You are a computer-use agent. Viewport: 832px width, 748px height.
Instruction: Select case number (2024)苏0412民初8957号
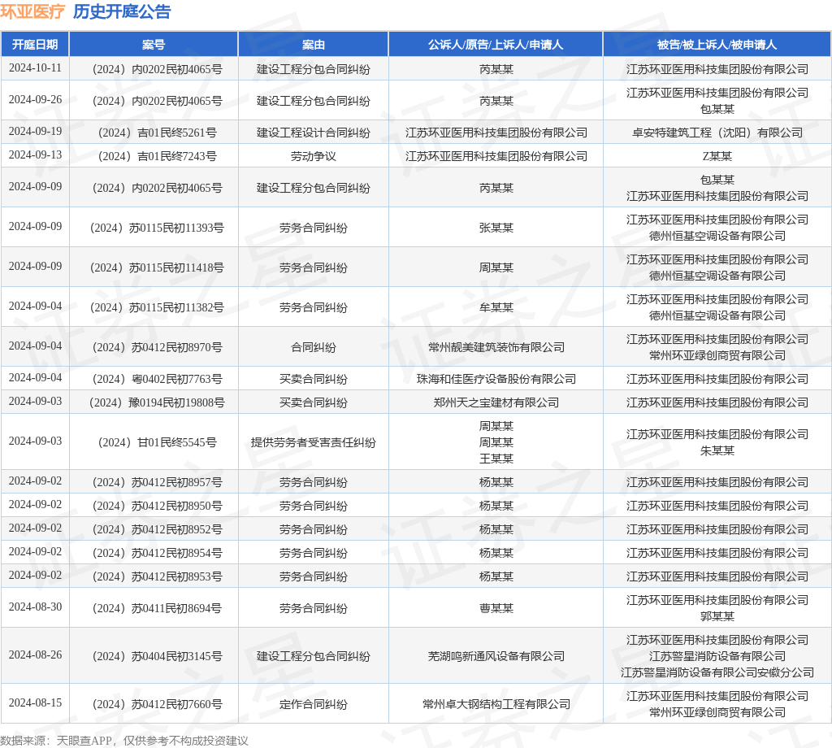[x=157, y=482]
